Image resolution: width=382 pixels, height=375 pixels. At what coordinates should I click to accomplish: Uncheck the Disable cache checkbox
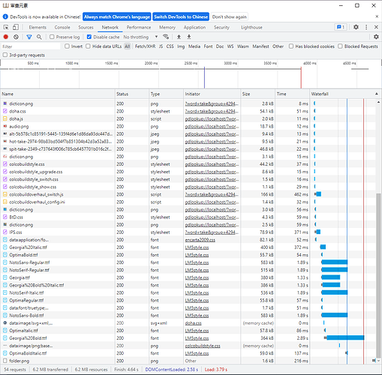pos(89,37)
